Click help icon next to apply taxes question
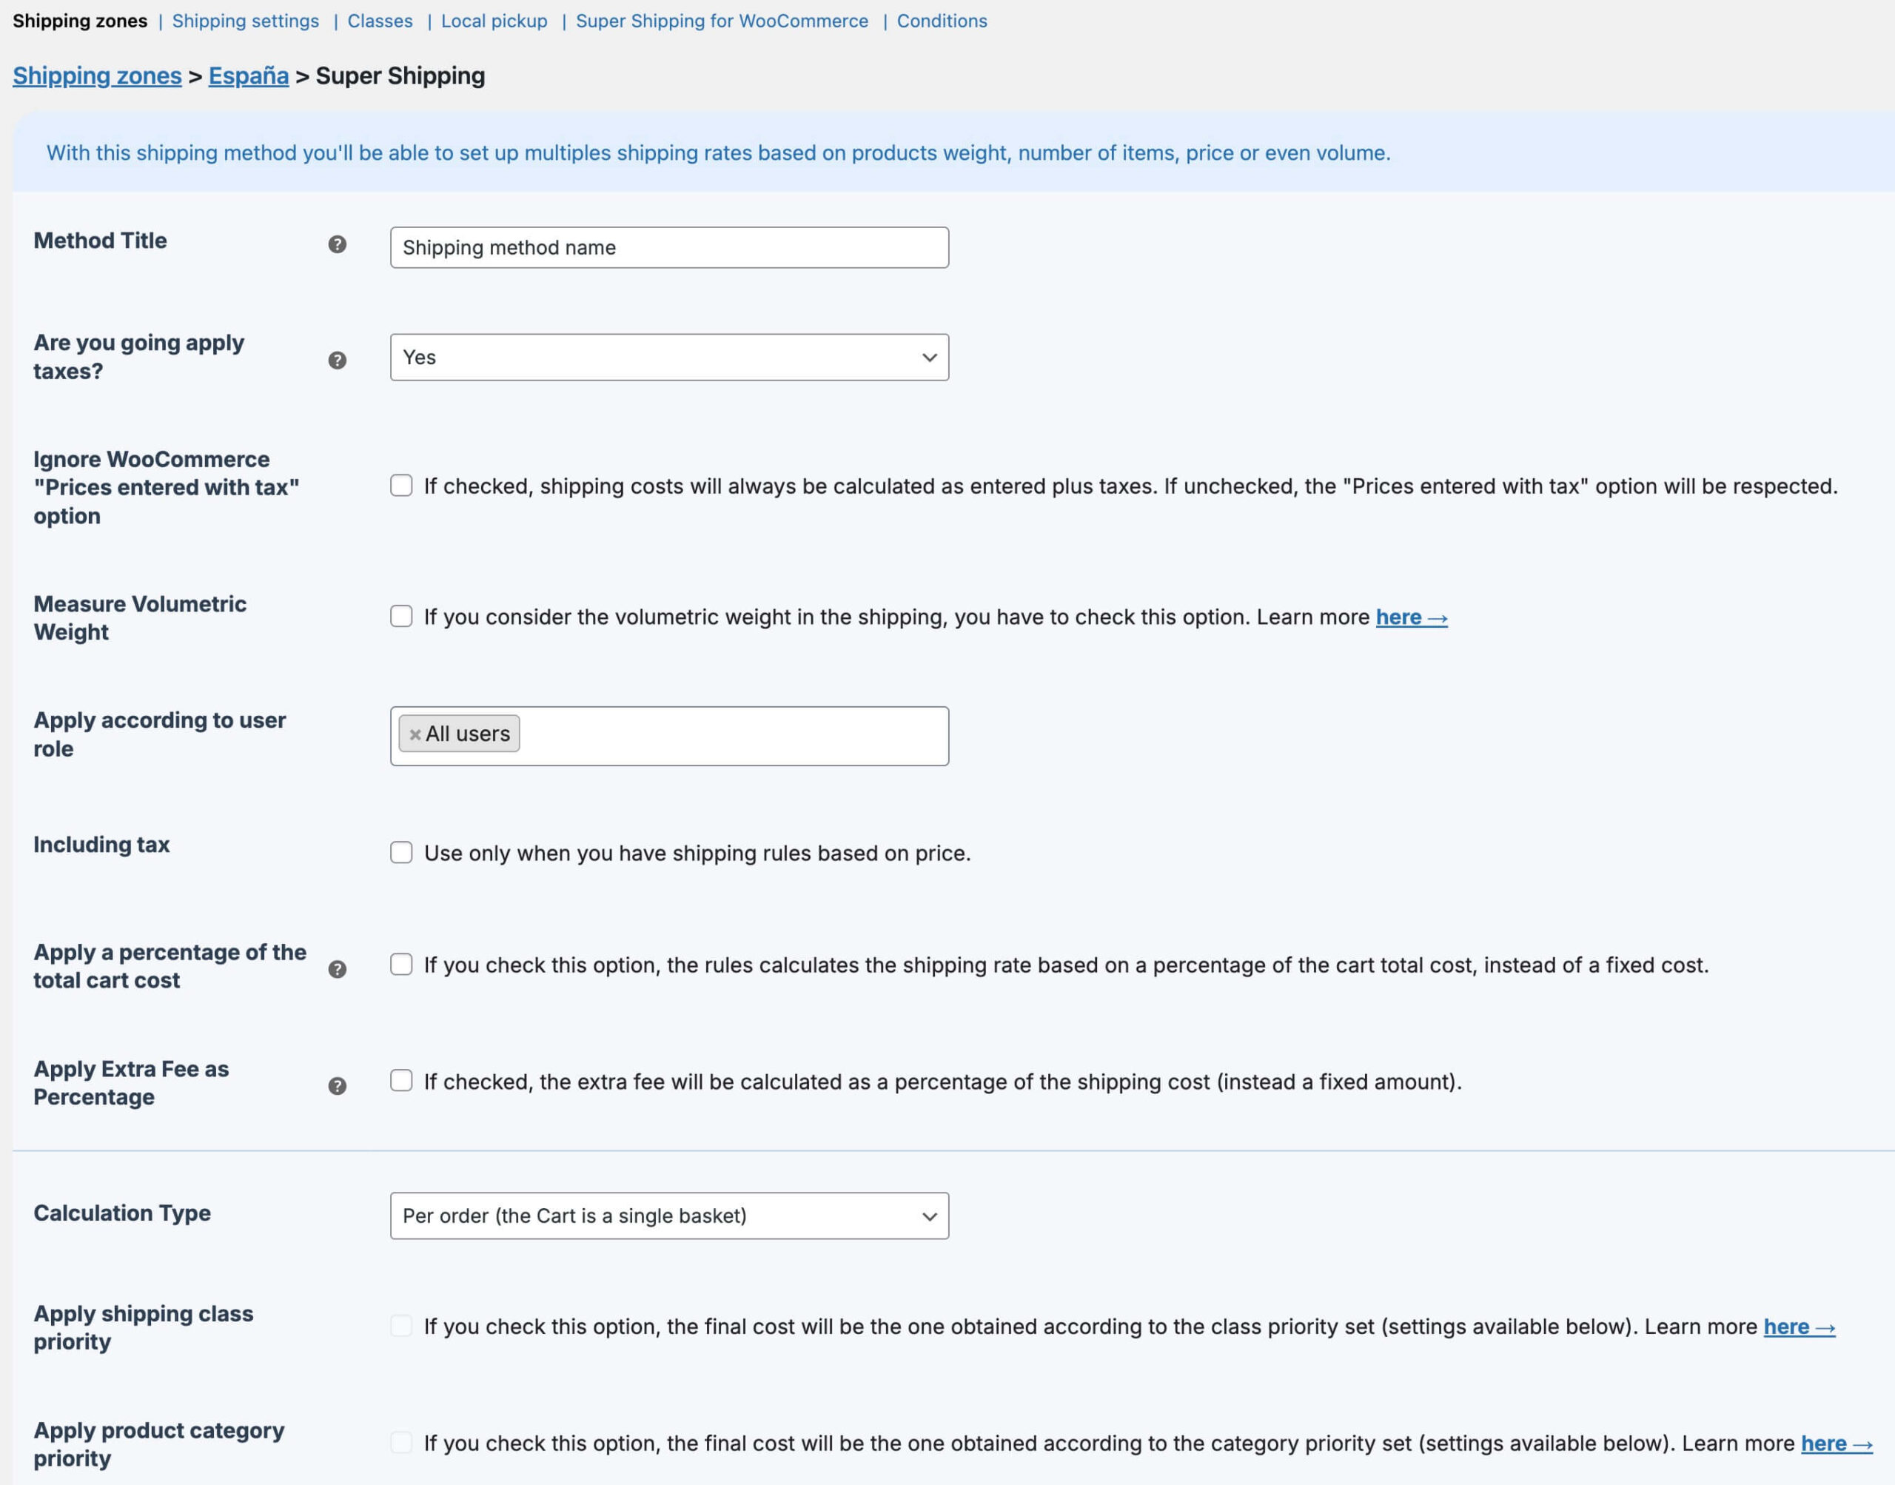This screenshot has width=1895, height=1485. pos(338,360)
